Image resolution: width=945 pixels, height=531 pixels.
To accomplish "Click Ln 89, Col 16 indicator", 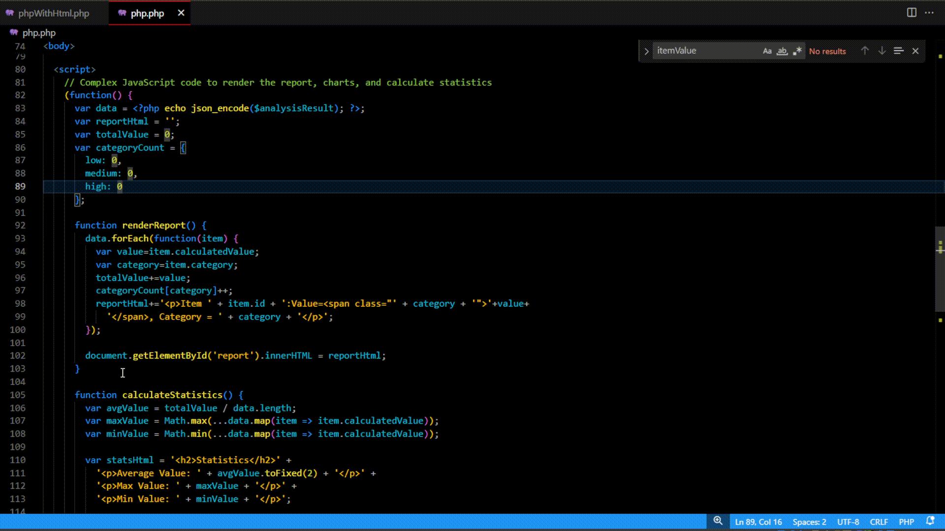I will pos(758,522).
